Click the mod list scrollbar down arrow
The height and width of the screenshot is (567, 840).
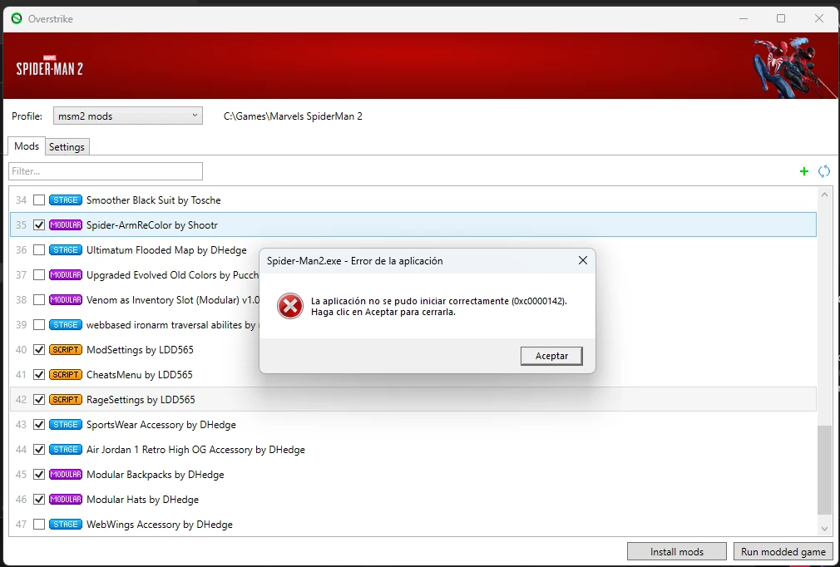824,529
